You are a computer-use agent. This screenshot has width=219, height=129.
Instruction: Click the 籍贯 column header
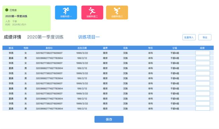pos(105,48)
